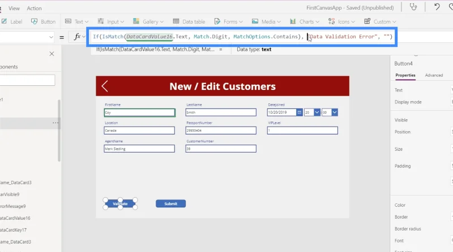
Task: Click the CustomerNumber input field
Action: point(221,149)
